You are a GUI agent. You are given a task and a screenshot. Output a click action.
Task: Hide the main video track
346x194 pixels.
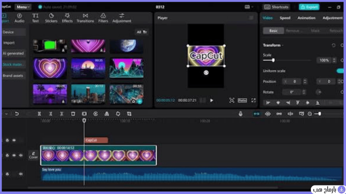pos(14,155)
